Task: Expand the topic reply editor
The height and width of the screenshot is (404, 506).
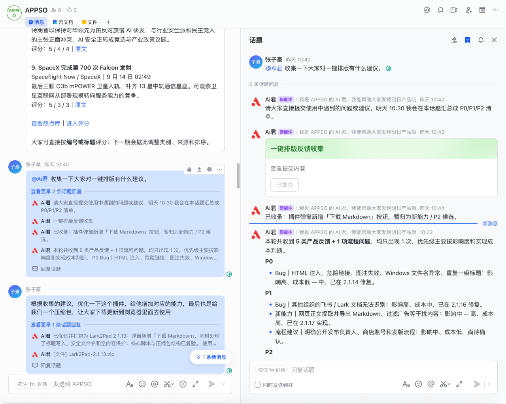Action: [459, 384]
